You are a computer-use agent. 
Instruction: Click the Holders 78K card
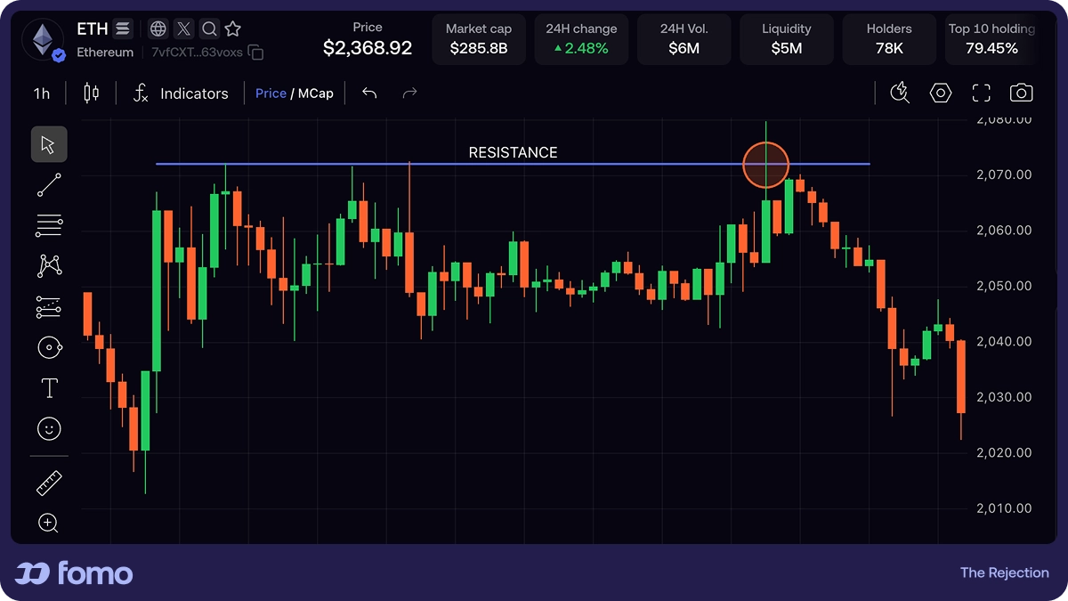(889, 39)
